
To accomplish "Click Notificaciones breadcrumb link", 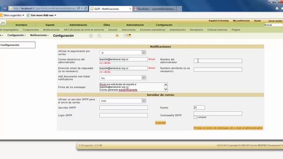I will coord(38,35).
